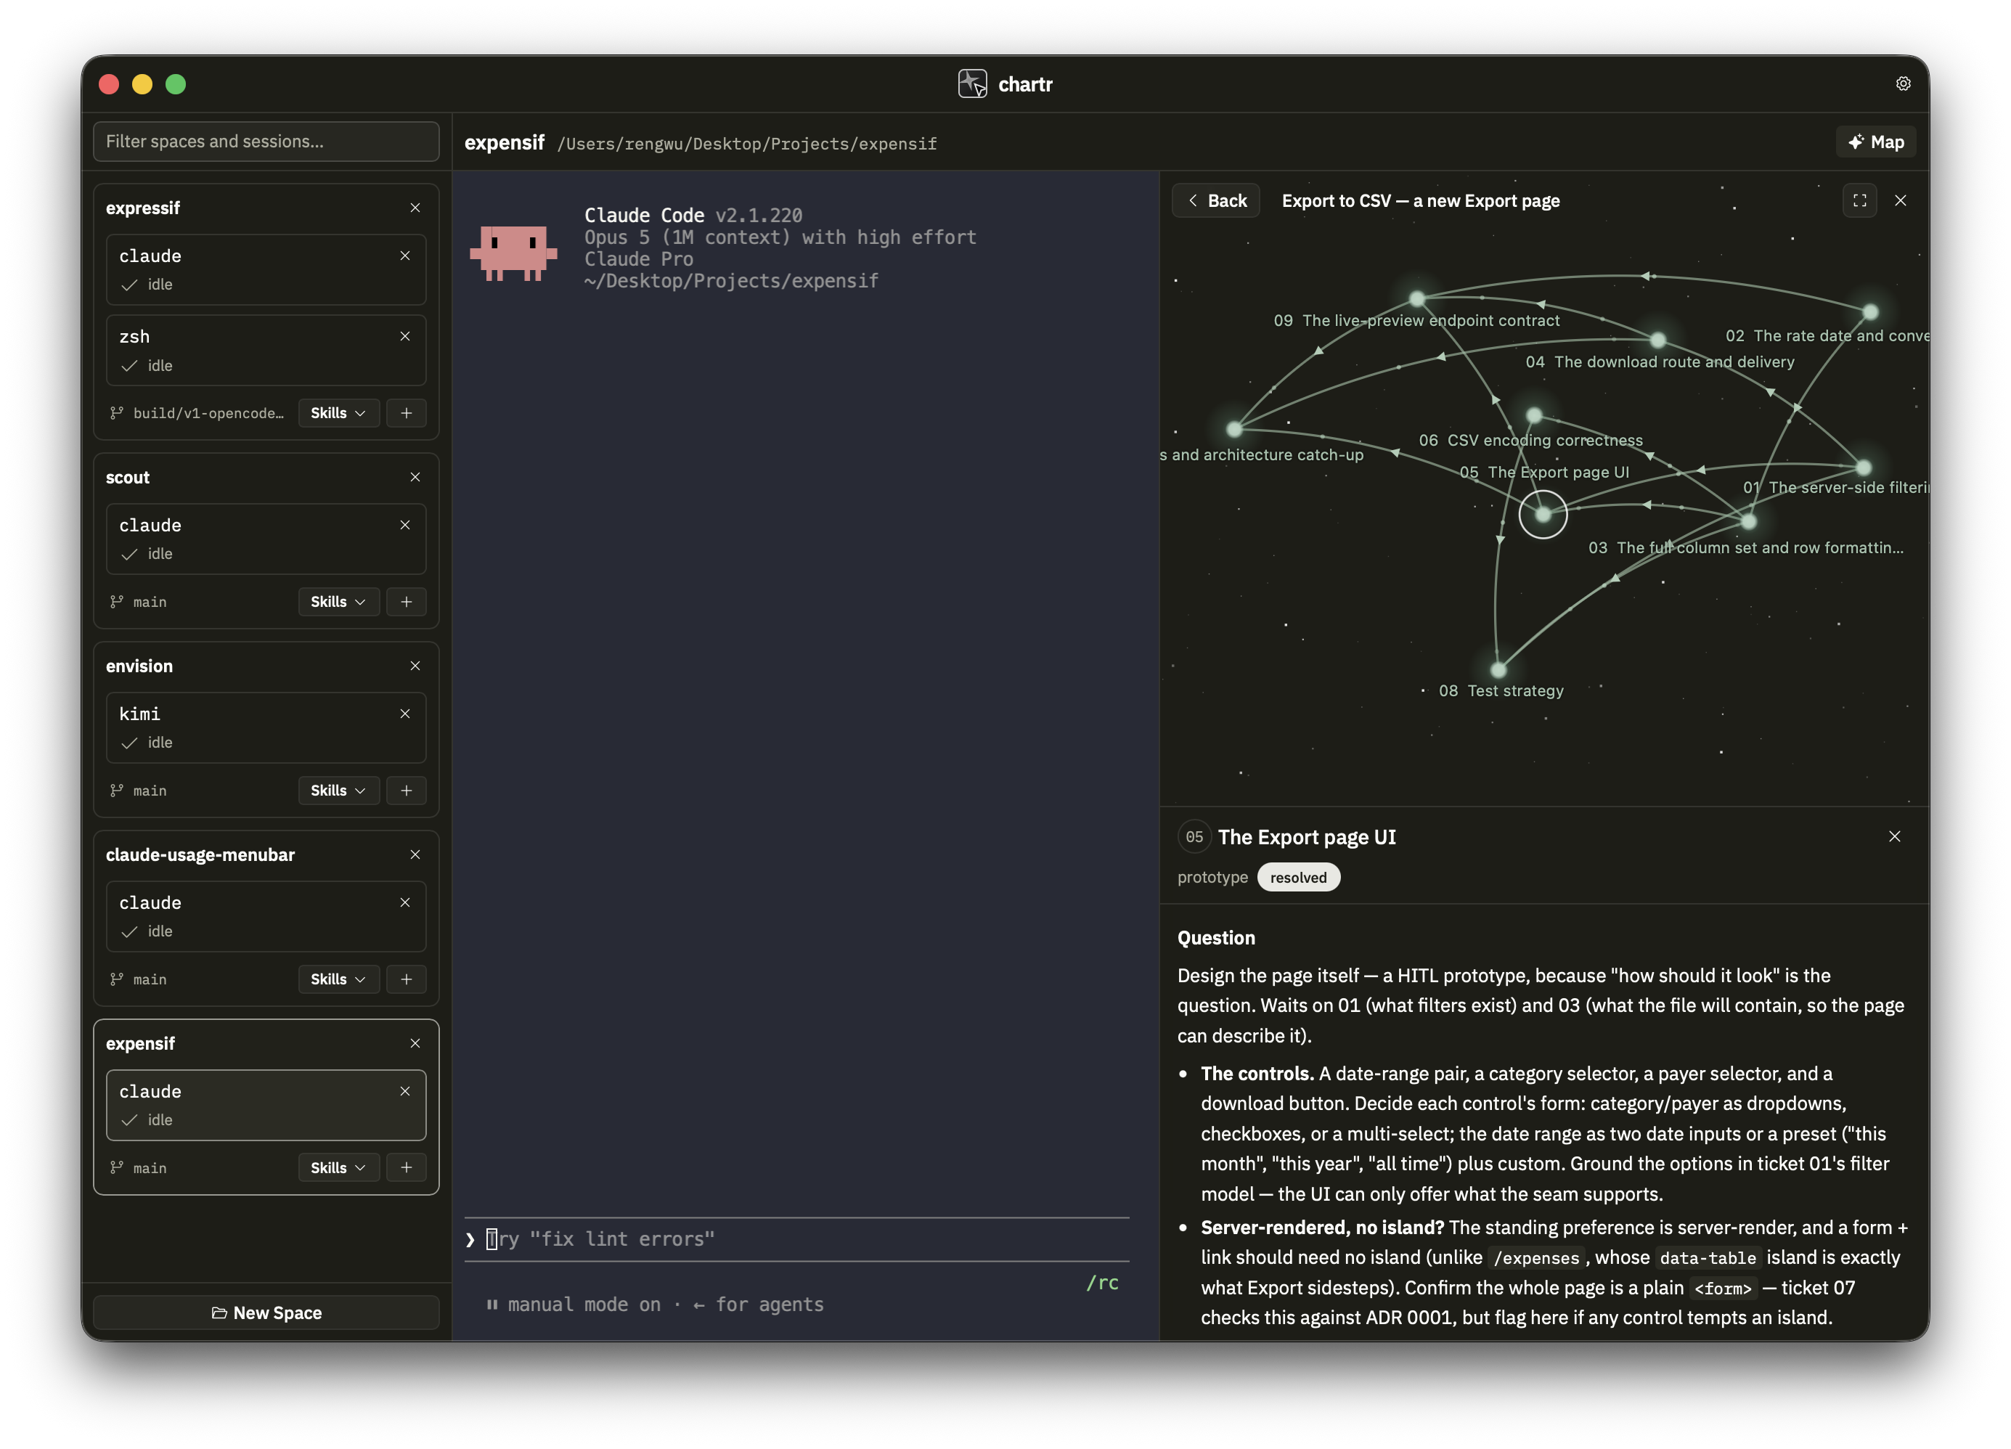
Task: Select the kimi session in envision
Action: (266, 728)
